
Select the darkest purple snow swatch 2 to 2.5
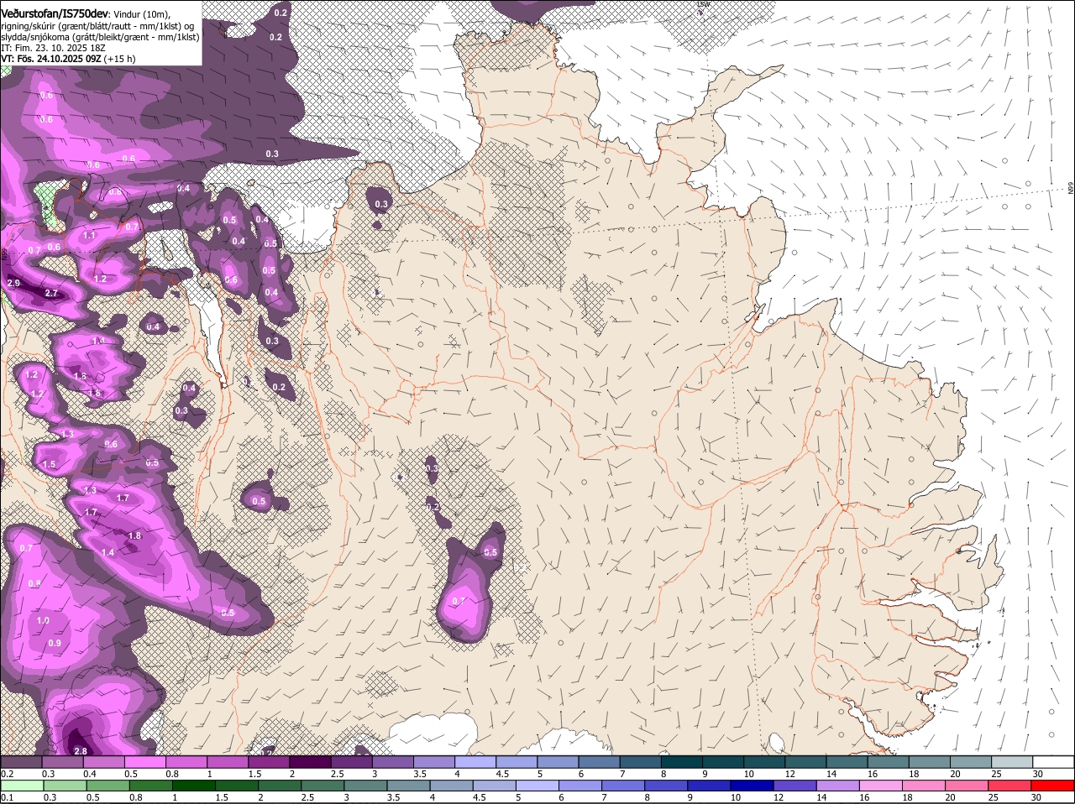[309, 761]
